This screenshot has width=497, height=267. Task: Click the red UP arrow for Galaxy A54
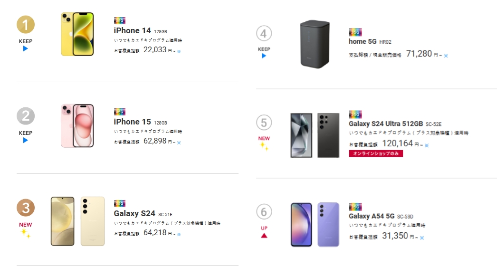264,236
